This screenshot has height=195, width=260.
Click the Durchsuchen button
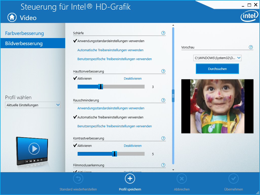(x=217, y=69)
